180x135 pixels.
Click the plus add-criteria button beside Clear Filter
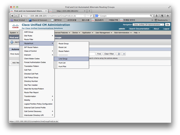(119, 54)
